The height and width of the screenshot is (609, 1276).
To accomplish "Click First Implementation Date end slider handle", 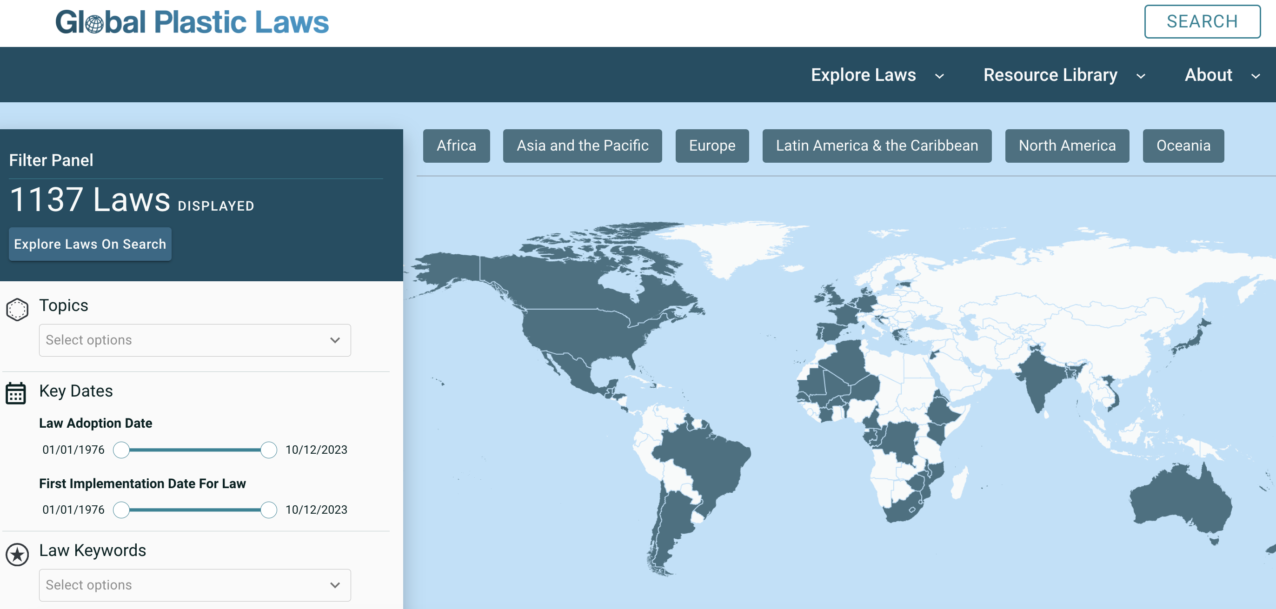I will (268, 510).
